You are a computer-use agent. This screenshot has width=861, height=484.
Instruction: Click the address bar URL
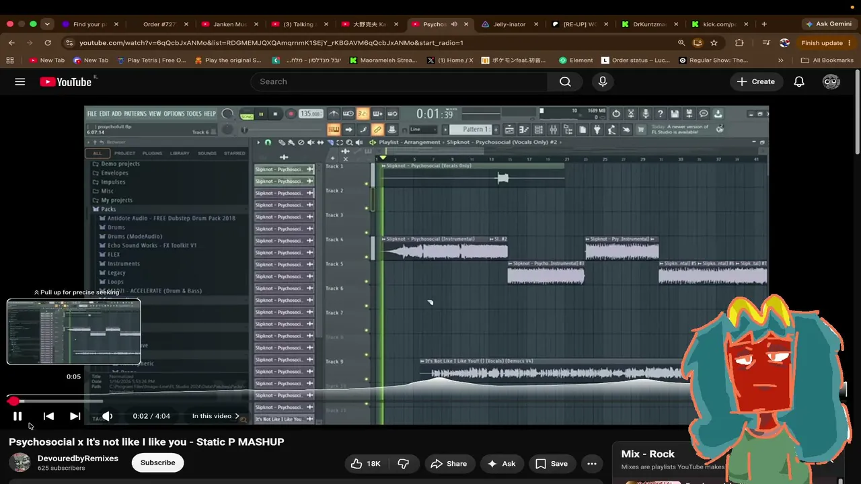point(271,43)
